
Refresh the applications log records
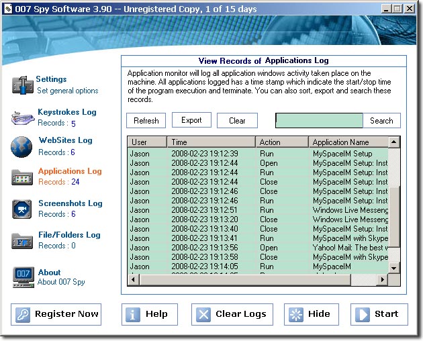click(x=146, y=121)
